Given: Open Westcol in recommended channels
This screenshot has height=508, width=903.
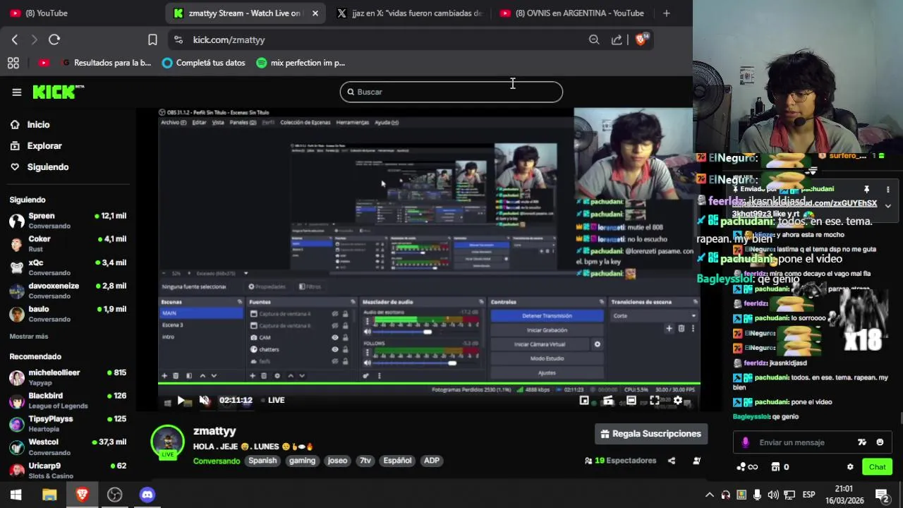Looking at the screenshot, I should pyautogui.click(x=68, y=447).
